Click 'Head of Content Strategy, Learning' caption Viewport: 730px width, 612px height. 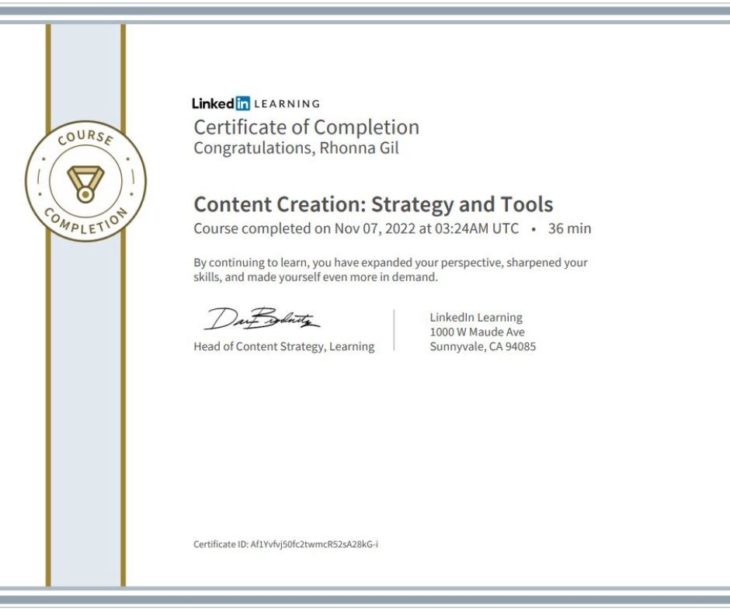coord(283,346)
